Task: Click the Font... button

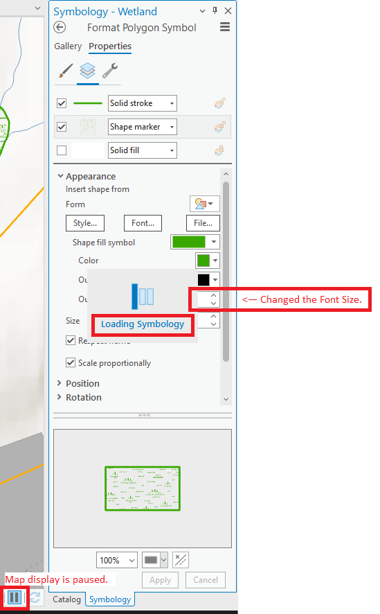Action: click(x=143, y=223)
